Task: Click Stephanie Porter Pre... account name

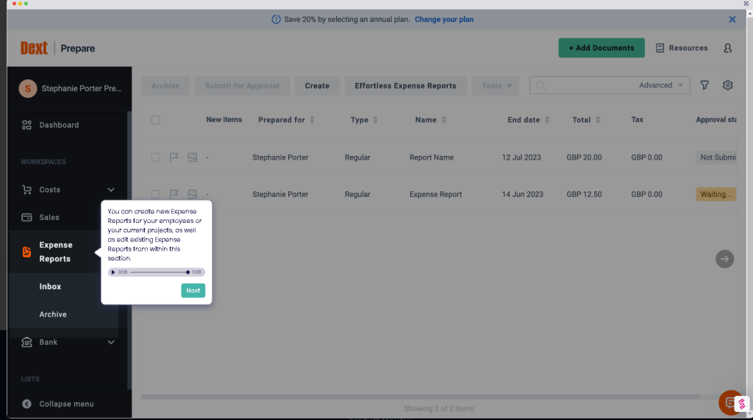Action: click(x=81, y=88)
